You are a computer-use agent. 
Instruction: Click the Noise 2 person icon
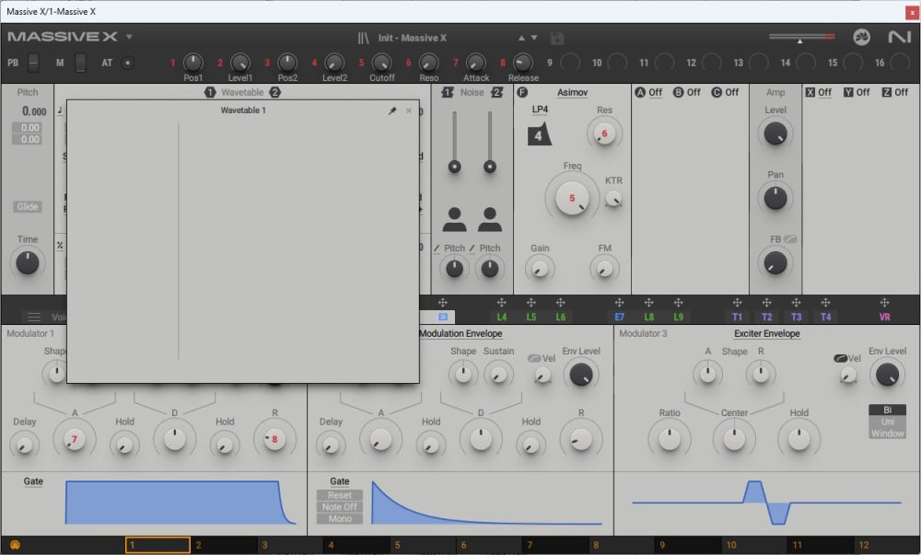[x=489, y=219]
